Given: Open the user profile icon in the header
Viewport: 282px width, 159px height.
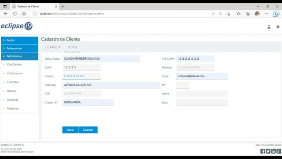Looking at the screenshot, I should tap(269, 27).
